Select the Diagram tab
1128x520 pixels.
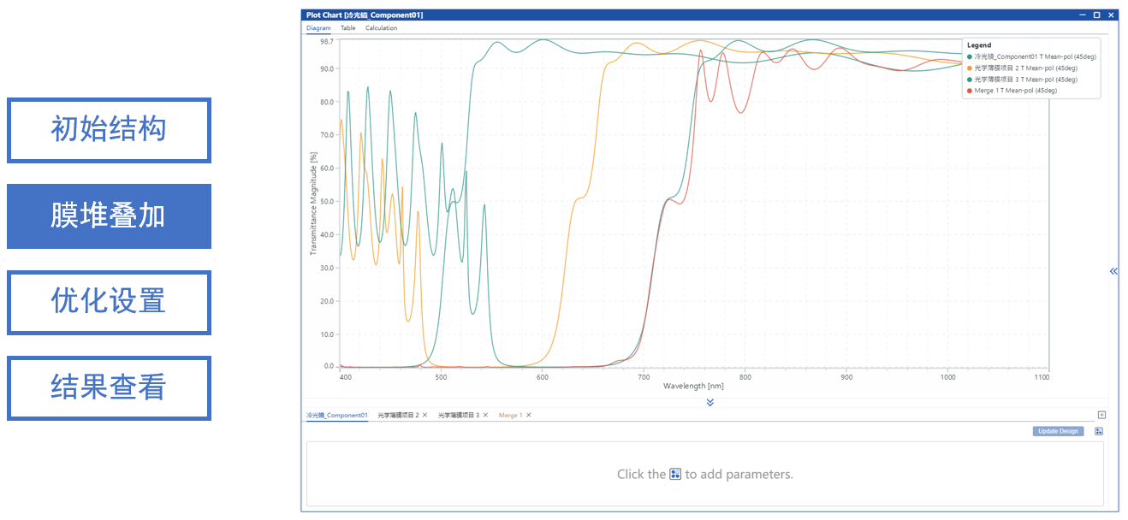coord(318,28)
